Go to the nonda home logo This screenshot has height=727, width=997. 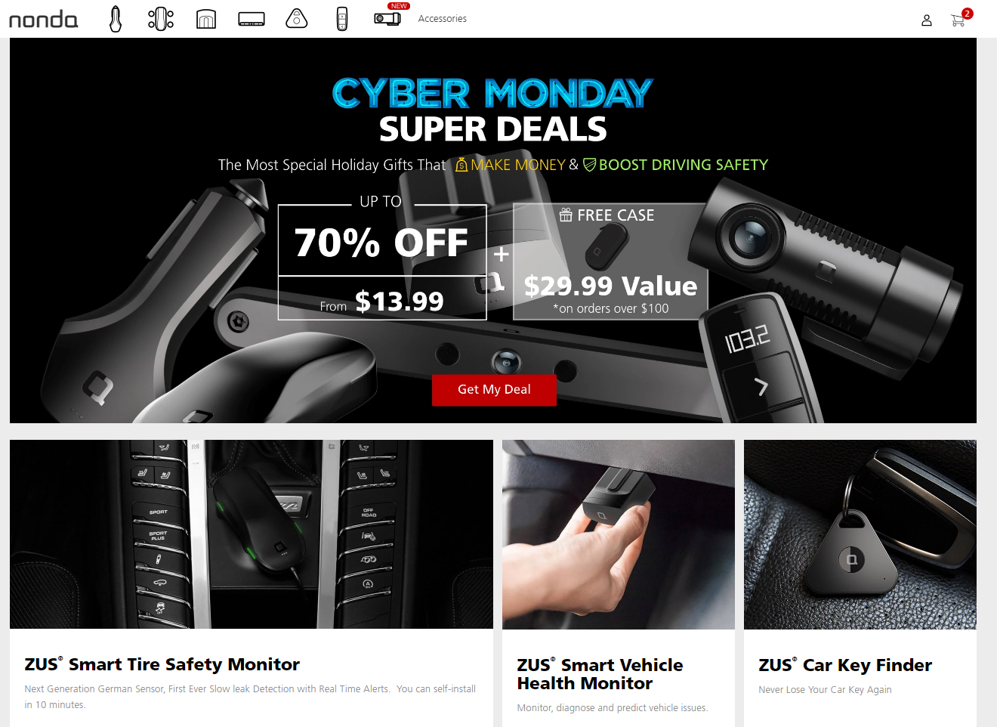[x=43, y=19]
